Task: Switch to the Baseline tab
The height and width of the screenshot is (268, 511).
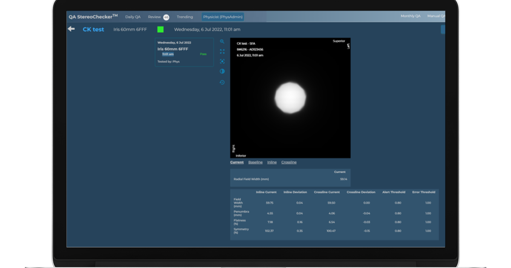Action: (255, 162)
